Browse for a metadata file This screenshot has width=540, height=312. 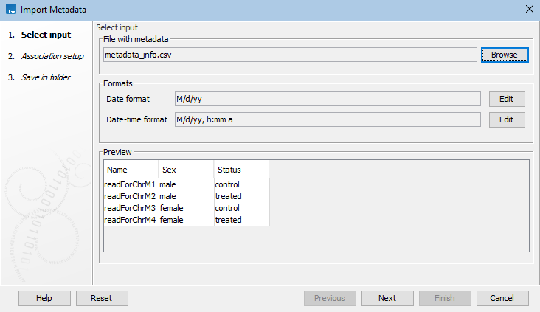tap(505, 55)
